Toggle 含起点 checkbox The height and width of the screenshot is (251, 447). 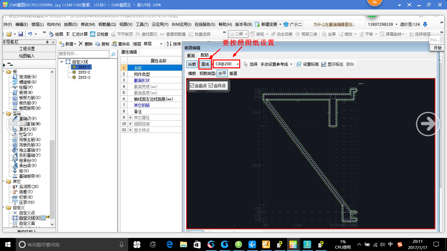192,86
